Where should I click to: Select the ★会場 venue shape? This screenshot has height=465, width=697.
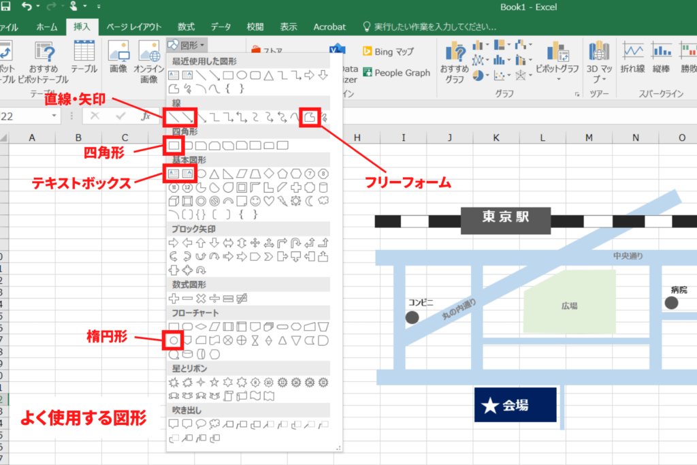click(515, 405)
